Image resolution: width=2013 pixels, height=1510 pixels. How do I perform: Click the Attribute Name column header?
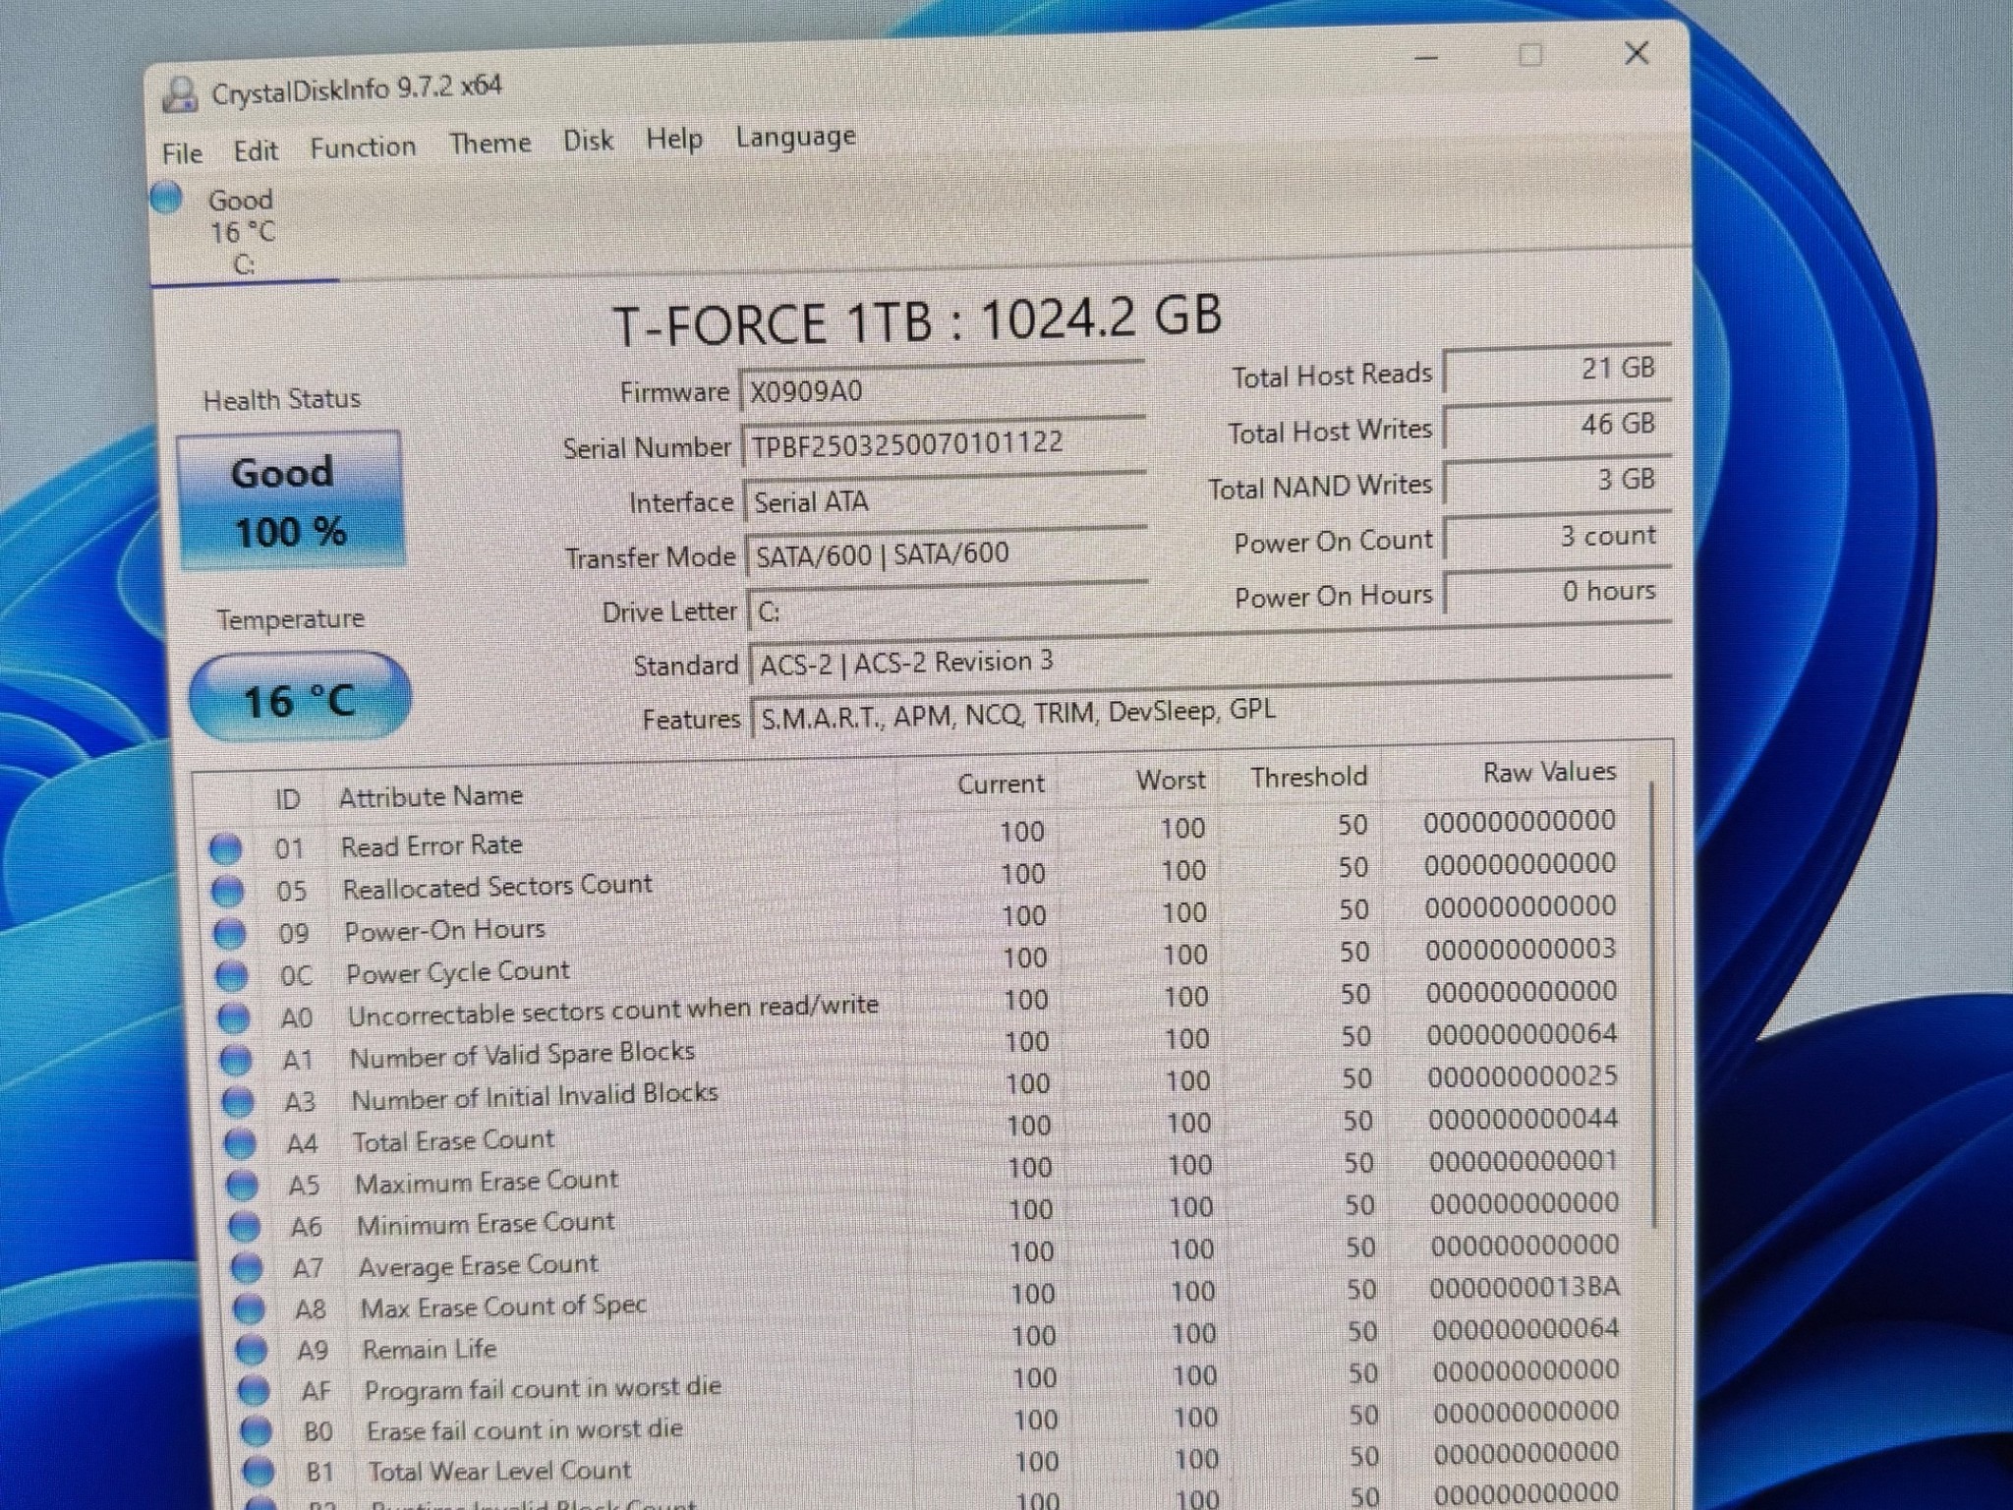click(431, 795)
